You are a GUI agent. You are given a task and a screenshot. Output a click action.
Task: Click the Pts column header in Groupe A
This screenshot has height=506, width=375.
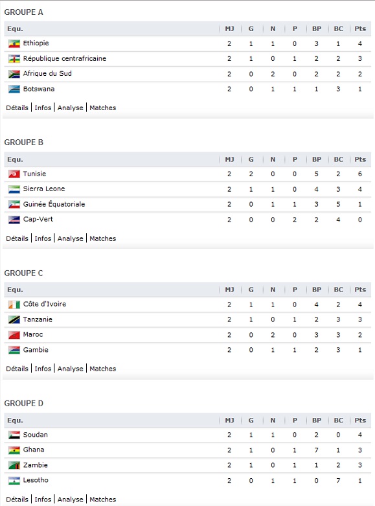point(360,29)
